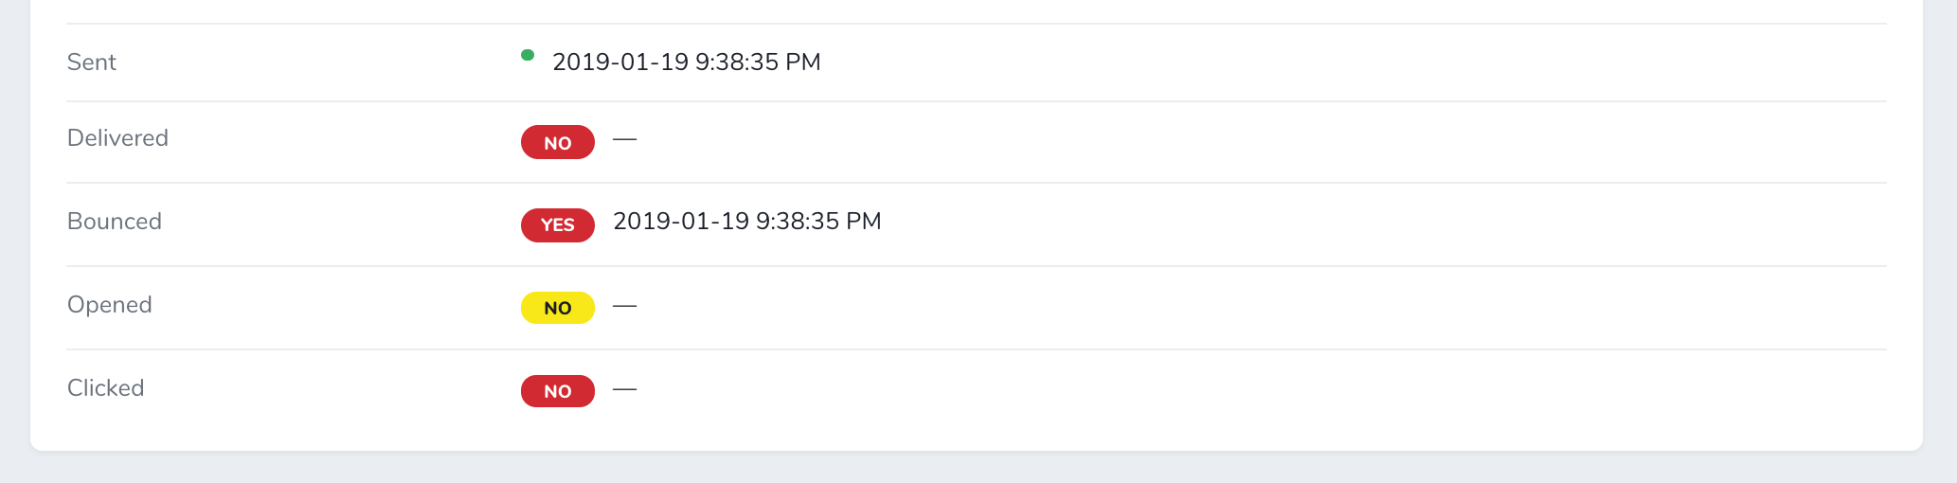Click the red YES badge for Bounced
1957x483 pixels.
(557, 225)
